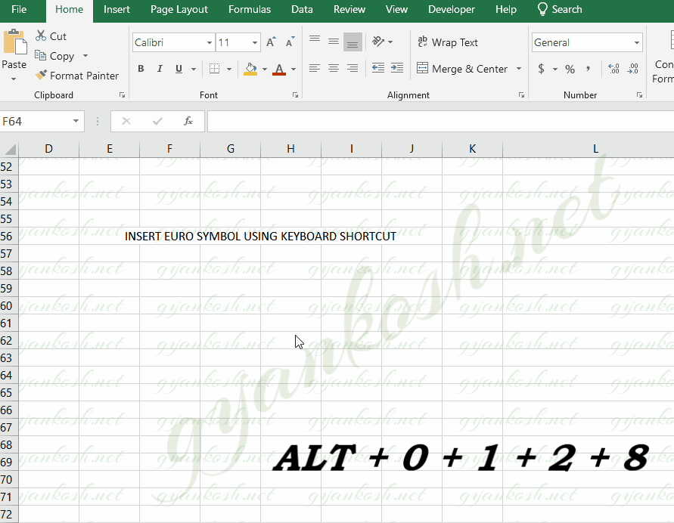Click the Search lightbulb box
This screenshot has height=523, width=674.
point(560,9)
